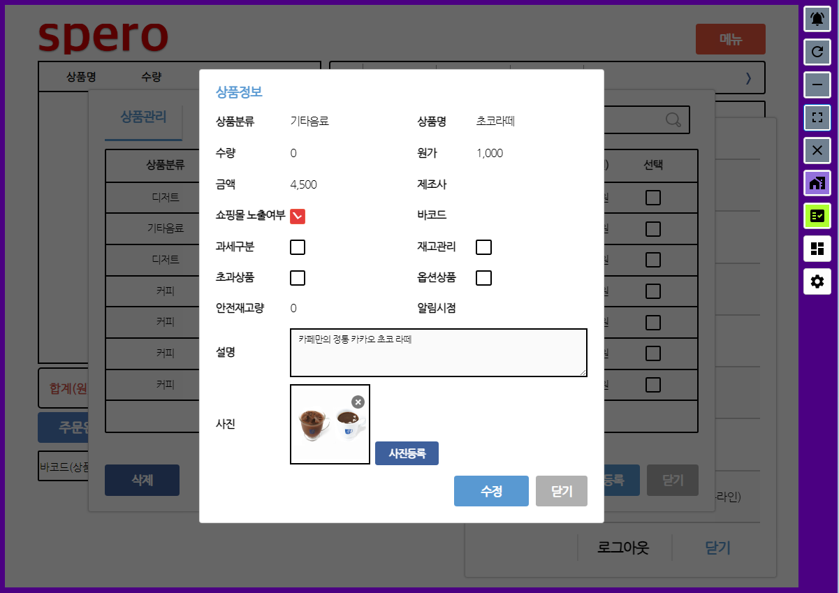Click the chocolate latte product thumbnail
The width and height of the screenshot is (839, 593).
click(x=329, y=425)
